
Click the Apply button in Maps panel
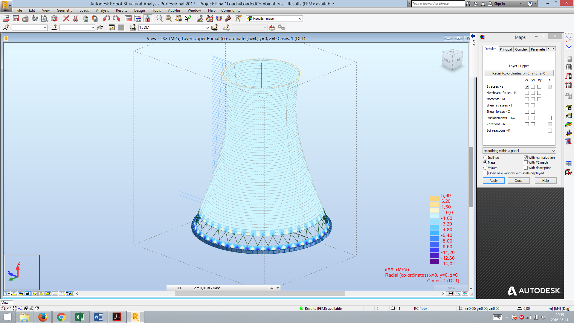tap(493, 181)
